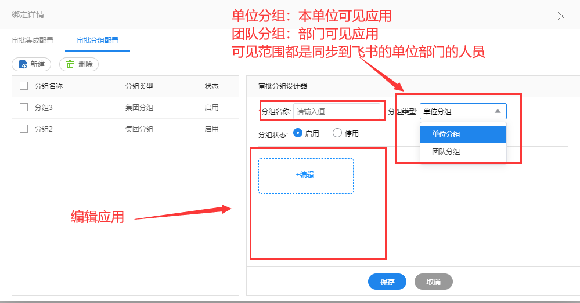The width and height of the screenshot is (580, 303).
Task: Select the 停用 radio button
Action: 337,133
